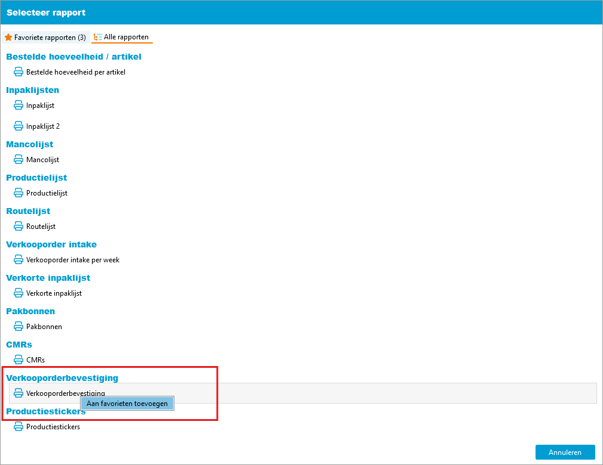Click the CMRs report printer icon
This screenshot has height=465, width=603.
click(x=19, y=360)
